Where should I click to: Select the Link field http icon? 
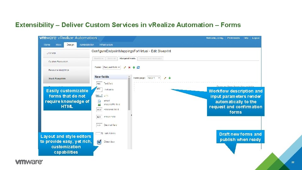(99, 95)
